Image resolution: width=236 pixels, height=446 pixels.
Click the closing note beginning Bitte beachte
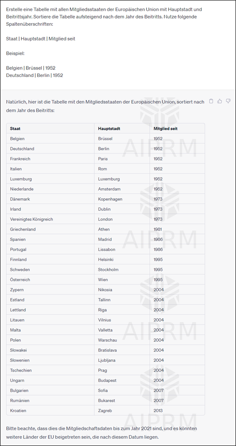(x=101, y=432)
